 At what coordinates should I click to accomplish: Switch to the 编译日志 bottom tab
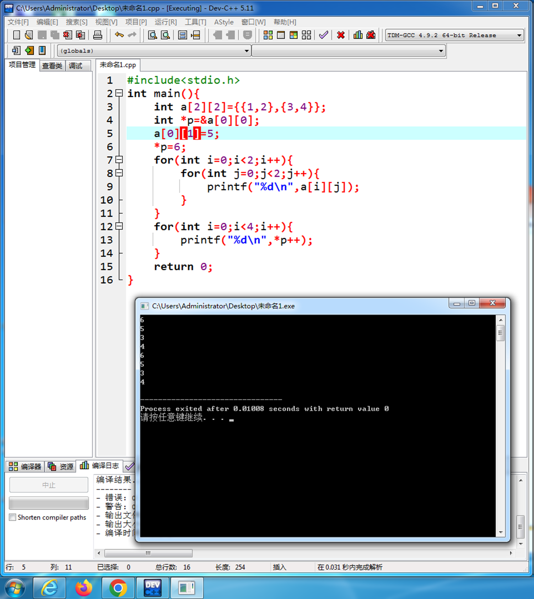click(x=100, y=465)
